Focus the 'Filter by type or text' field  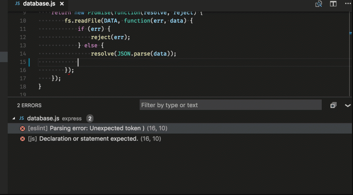coord(231,105)
